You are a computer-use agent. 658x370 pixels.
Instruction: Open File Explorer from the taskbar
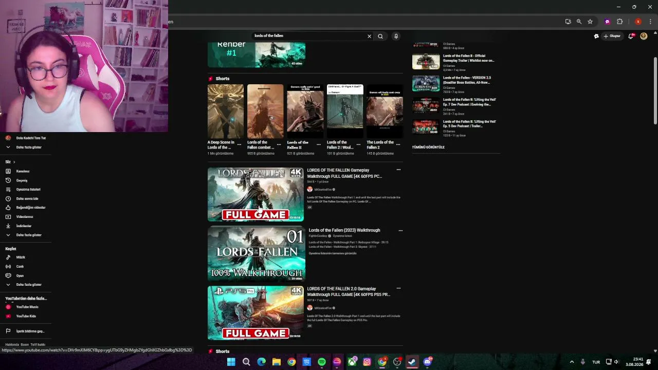[x=277, y=362]
